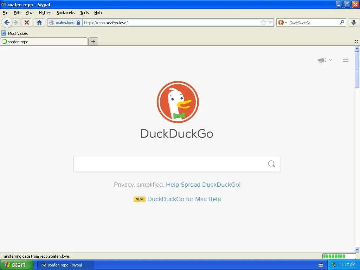The width and height of the screenshot is (360, 270).
Task: Click the address bar URL field
Action: [171, 22]
